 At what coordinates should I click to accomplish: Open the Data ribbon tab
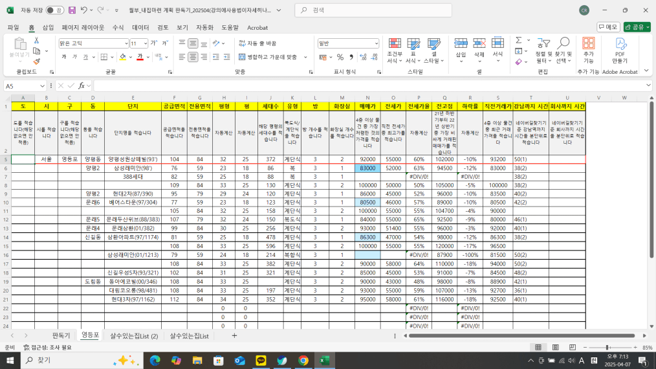140,28
